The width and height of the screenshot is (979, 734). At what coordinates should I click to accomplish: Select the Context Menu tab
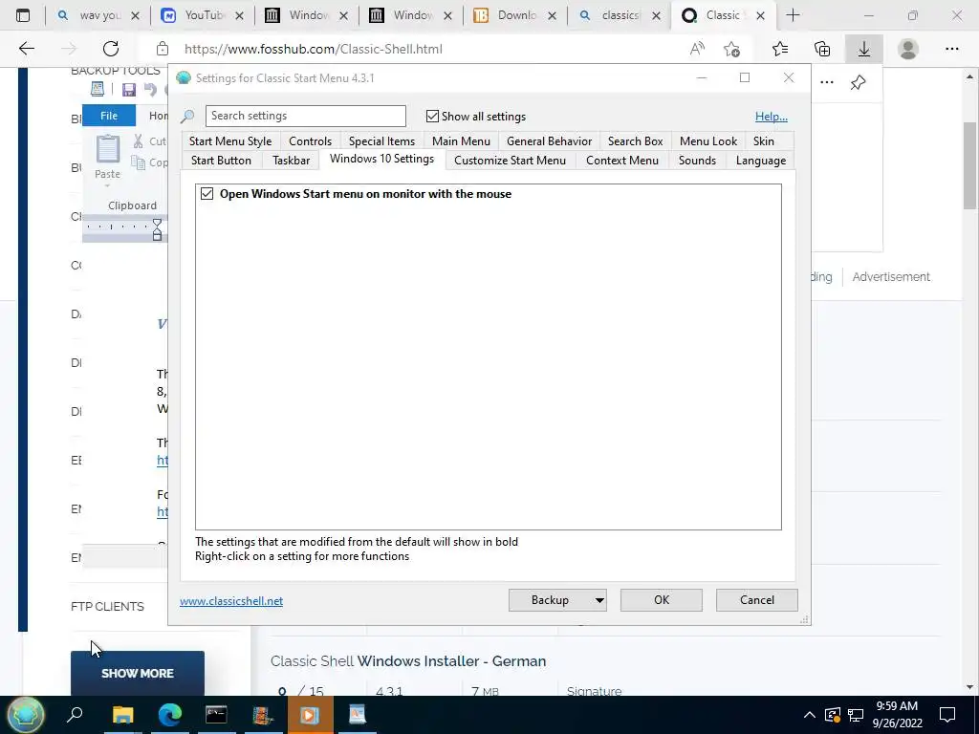click(x=621, y=161)
